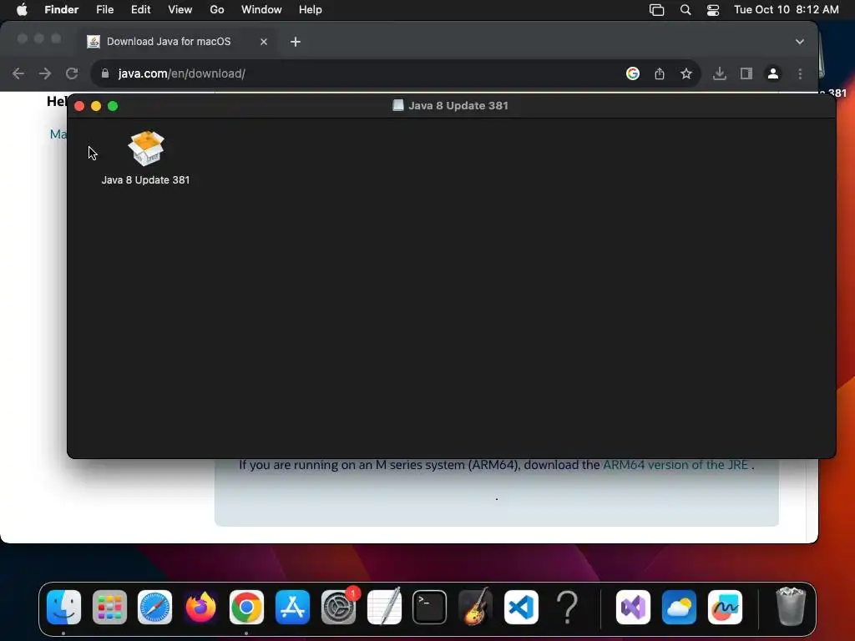Launch GarageBand from the Dock
Viewport: 855px width, 641px height.
475,608
